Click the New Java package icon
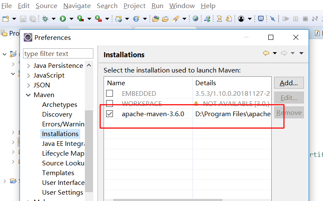323x201 pixels. pos(119,19)
